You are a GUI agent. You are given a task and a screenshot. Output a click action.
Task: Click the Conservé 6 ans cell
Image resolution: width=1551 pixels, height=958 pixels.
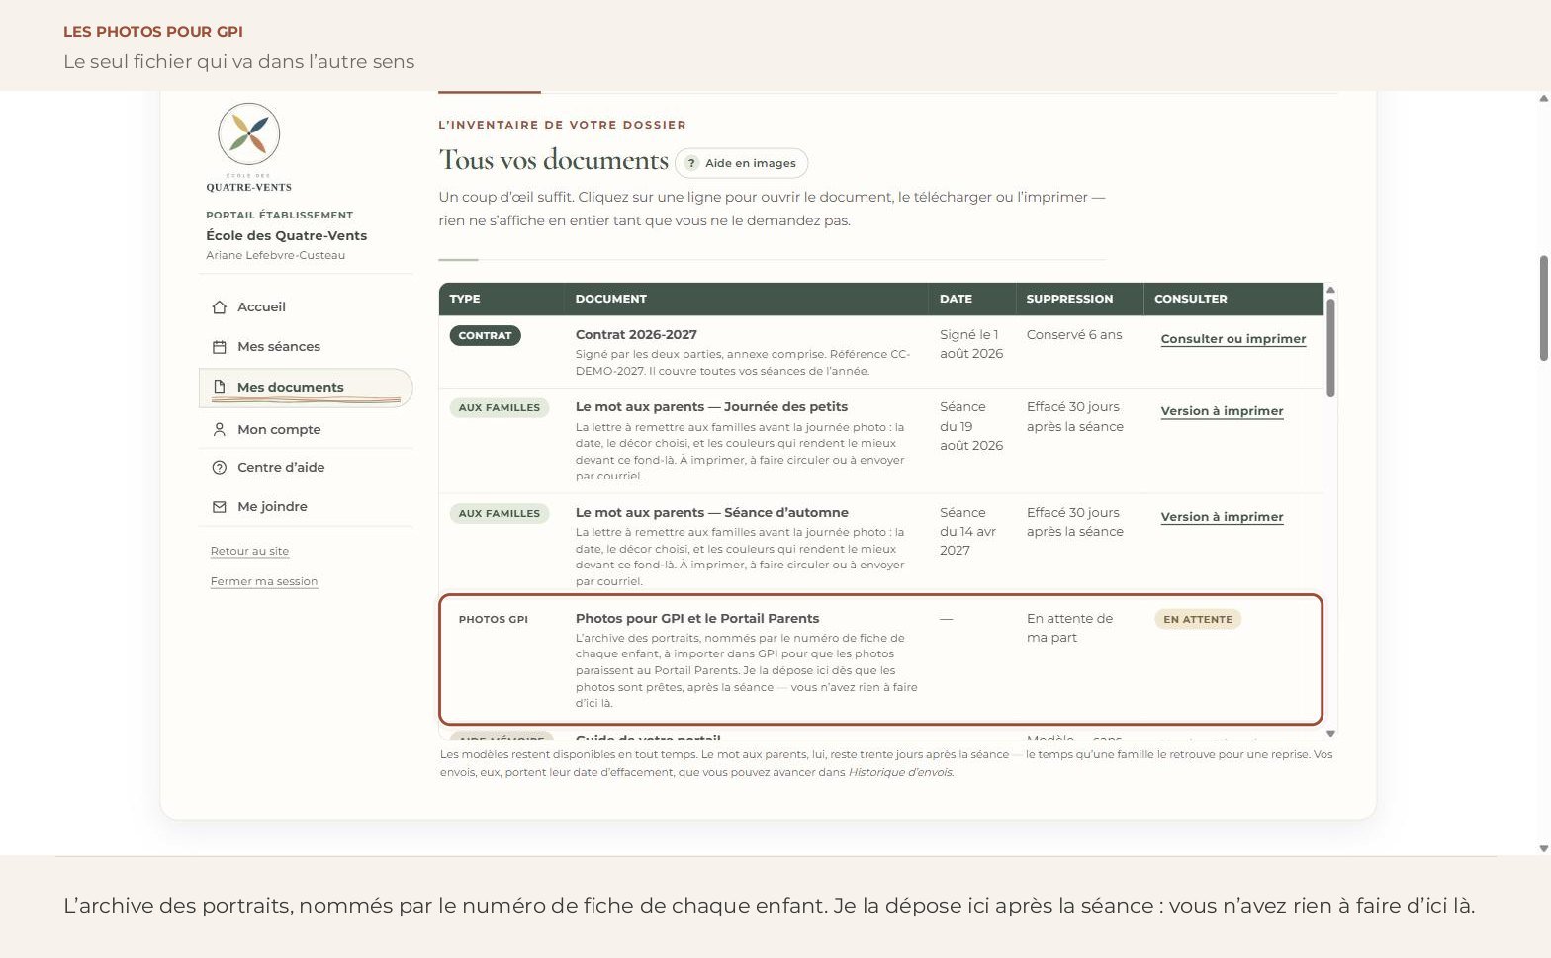1074,335
